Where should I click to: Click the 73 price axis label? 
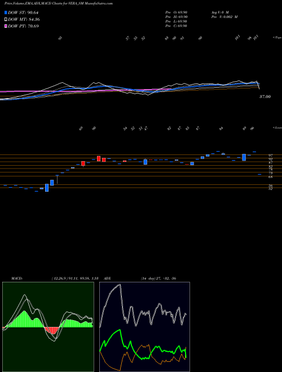tap(270, 173)
